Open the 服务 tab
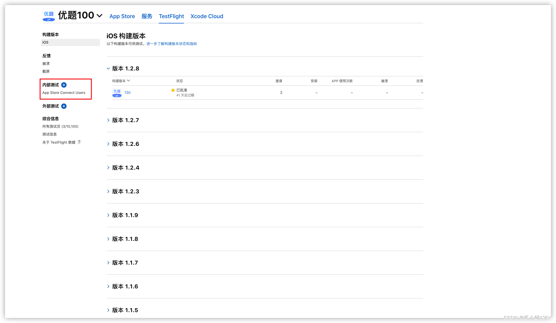 click(147, 16)
